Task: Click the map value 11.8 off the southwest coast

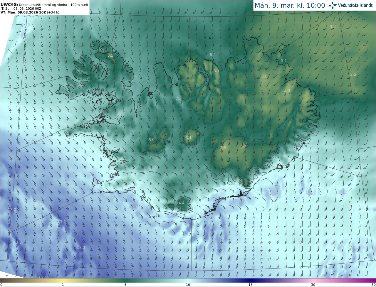Action: click(x=134, y=207)
